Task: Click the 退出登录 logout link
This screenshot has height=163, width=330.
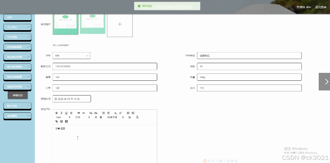Action: (x=321, y=7)
